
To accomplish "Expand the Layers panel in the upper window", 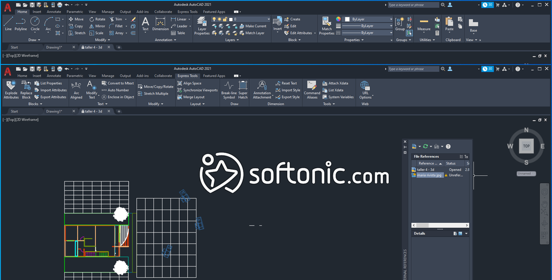I will (232, 40).
